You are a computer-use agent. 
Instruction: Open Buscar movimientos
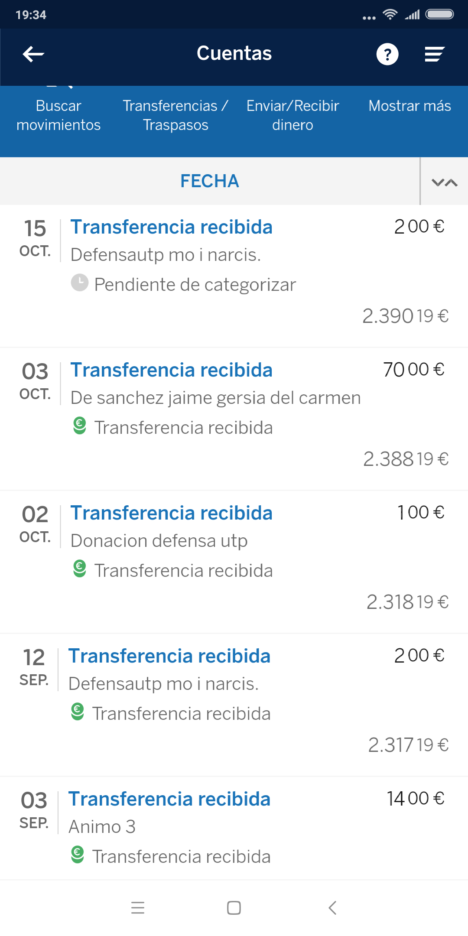pos(58,115)
